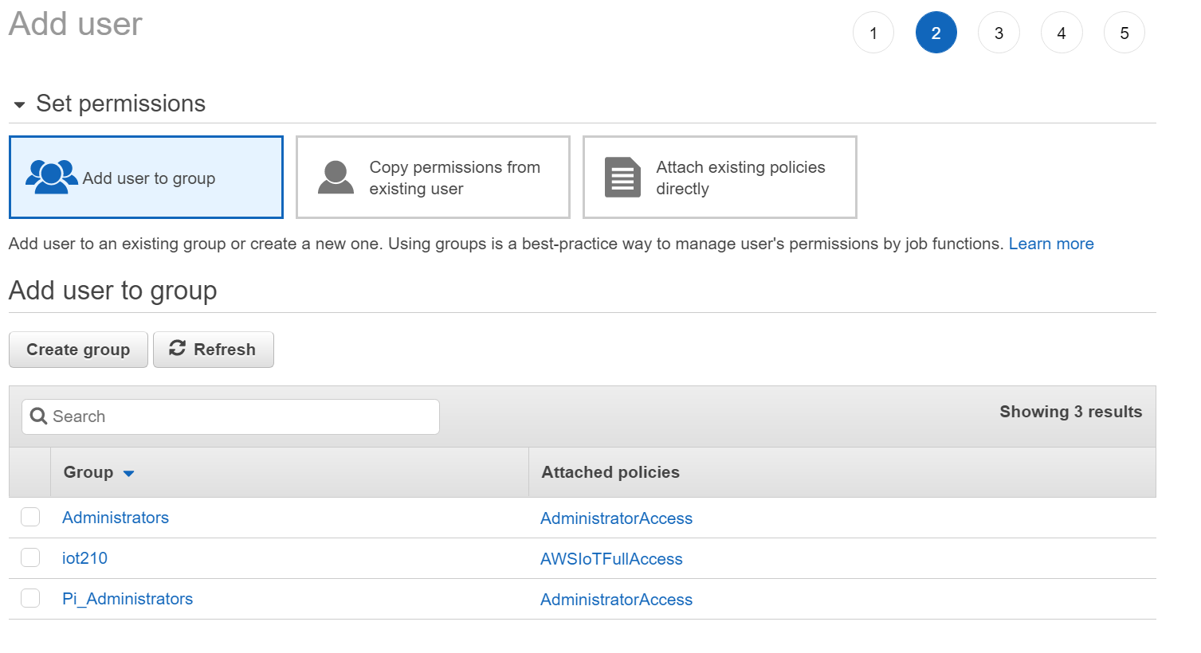Switch to Copy permissions from existing user
1201x653 pixels.
(432, 177)
